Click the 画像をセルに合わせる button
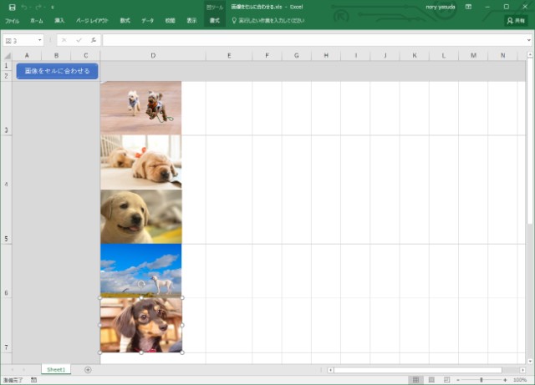535x385 pixels. pos(57,71)
